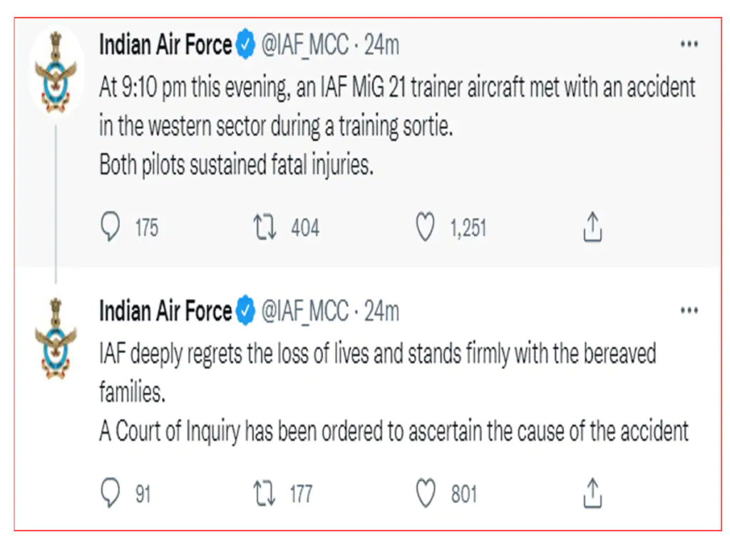Viewport: 730px width, 547px height.
Task: Open the first tweet's more options menu
Action: coord(689,43)
